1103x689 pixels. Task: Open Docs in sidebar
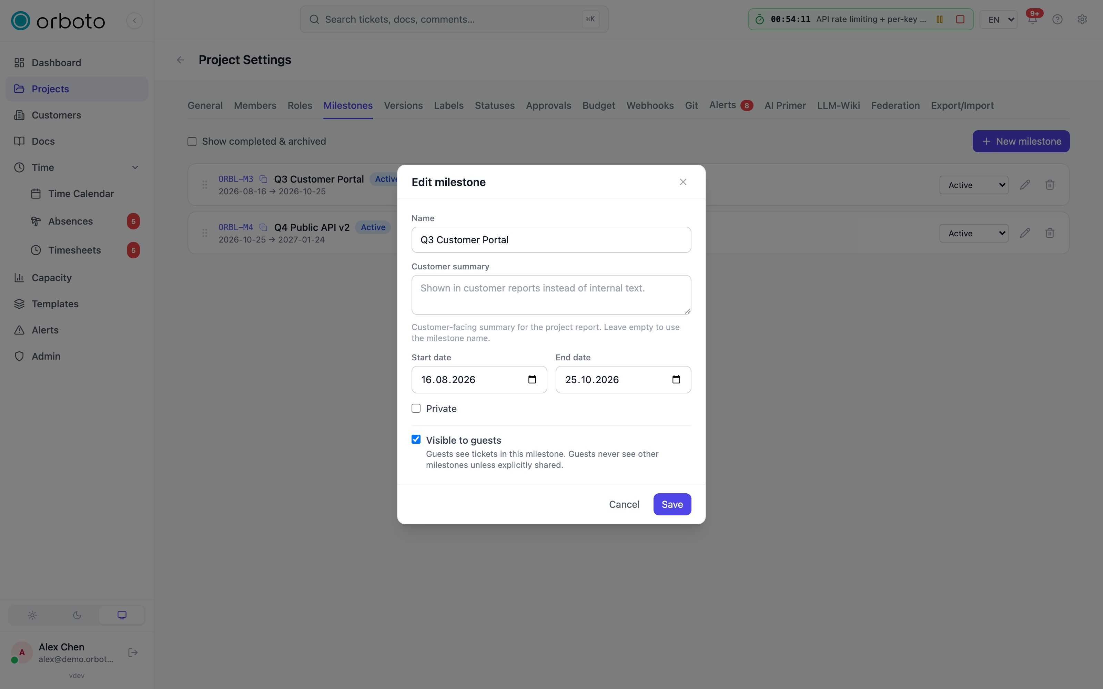(77, 141)
